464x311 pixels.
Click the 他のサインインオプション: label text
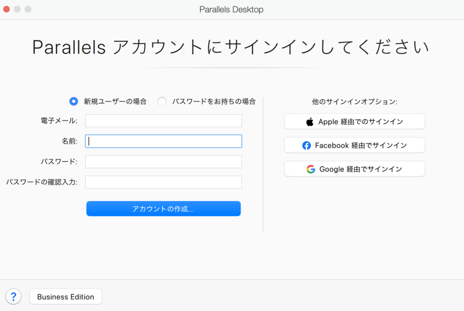click(354, 101)
